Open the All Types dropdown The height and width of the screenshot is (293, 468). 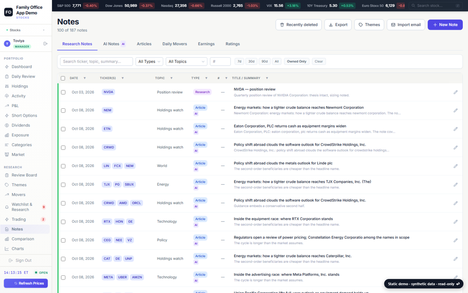click(149, 61)
